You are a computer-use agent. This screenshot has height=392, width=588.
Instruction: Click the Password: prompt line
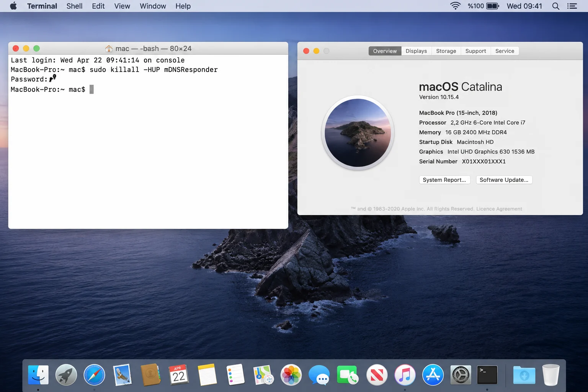point(34,79)
